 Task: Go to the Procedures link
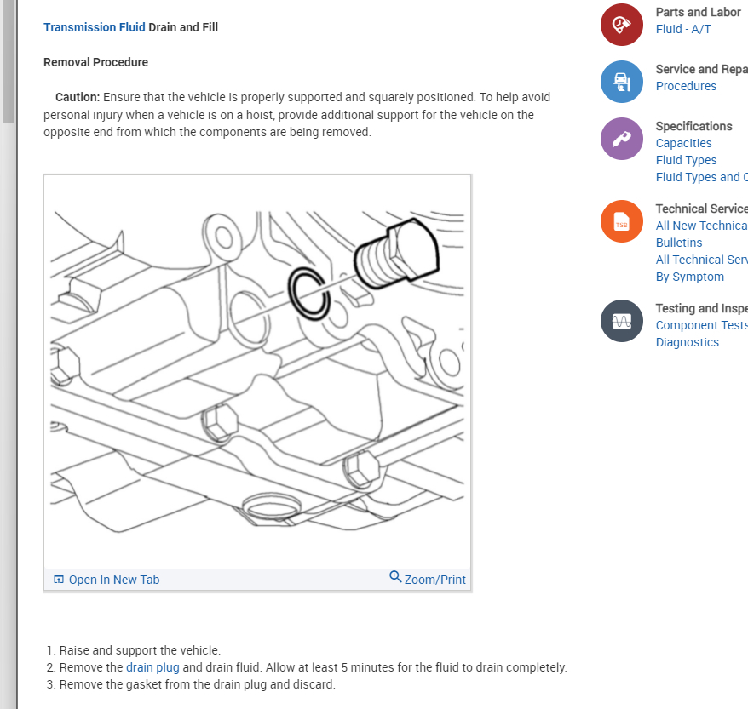click(686, 86)
